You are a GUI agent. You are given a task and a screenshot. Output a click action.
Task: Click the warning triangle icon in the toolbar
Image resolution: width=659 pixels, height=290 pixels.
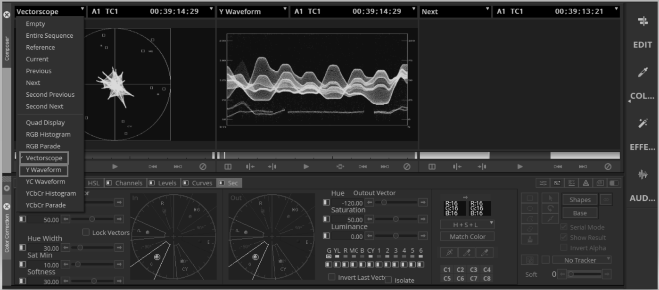(x=586, y=183)
